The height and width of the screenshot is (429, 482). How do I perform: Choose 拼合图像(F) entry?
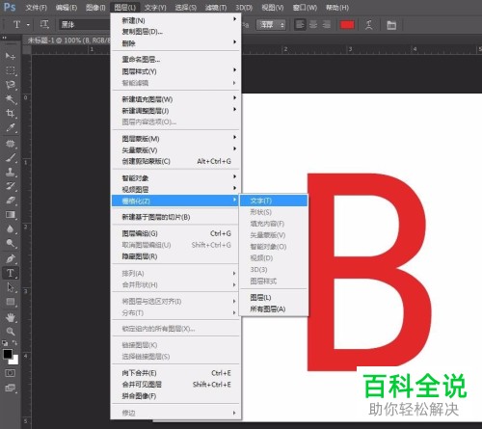[x=175, y=396]
